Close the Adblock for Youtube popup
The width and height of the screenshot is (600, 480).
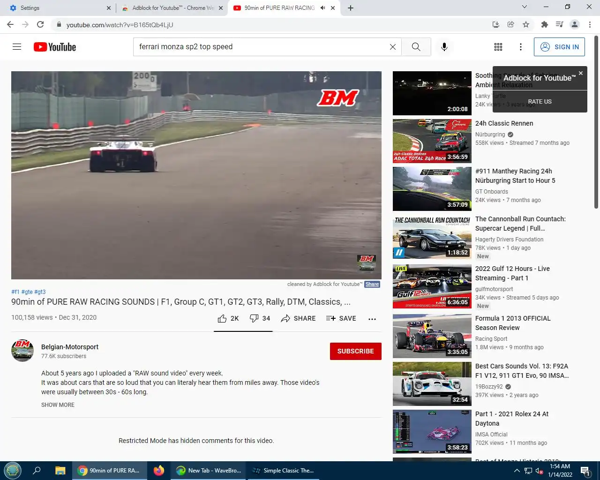581,73
